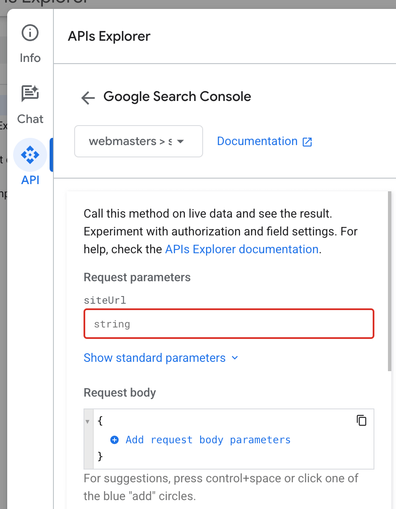The height and width of the screenshot is (509, 396).
Task: Open the Info panel in the sidebar
Action: (x=30, y=32)
